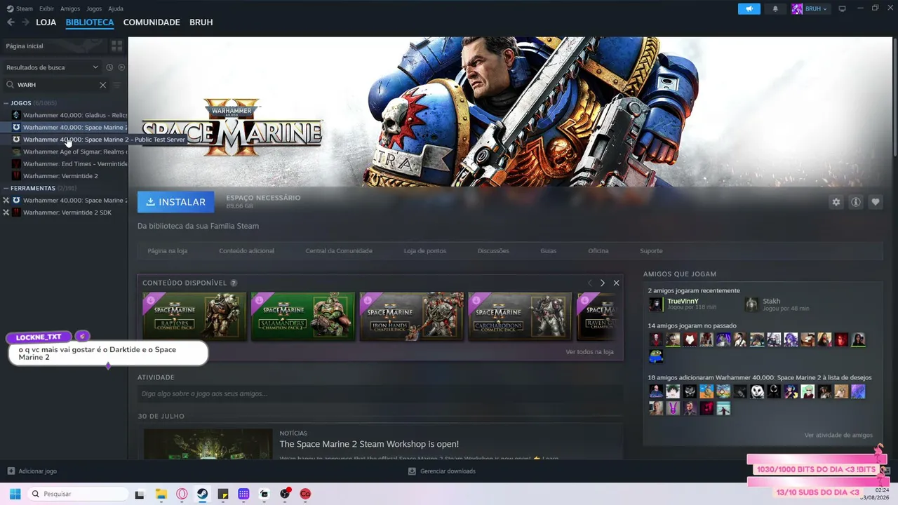Screen dimensions: 898x505
Task: Open the available content help question mark
Action: pyautogui.click(x=234, y=283)
